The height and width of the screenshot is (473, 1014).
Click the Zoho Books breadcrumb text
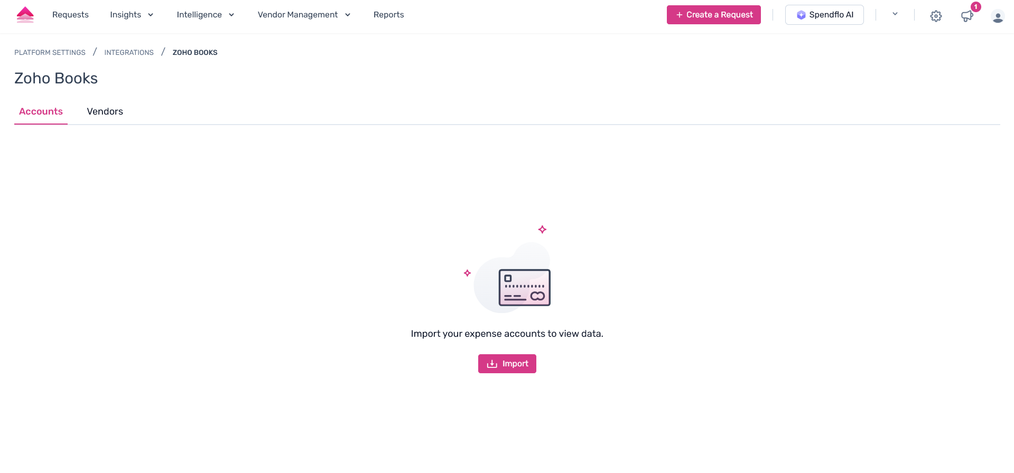click(195, 52)
